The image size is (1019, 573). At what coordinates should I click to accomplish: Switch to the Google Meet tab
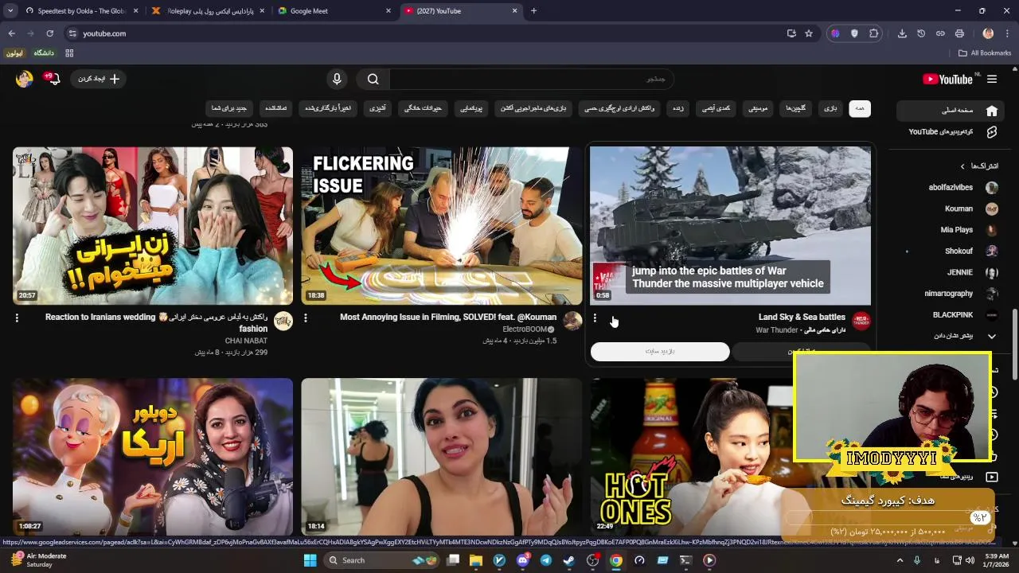coord(334,11)
